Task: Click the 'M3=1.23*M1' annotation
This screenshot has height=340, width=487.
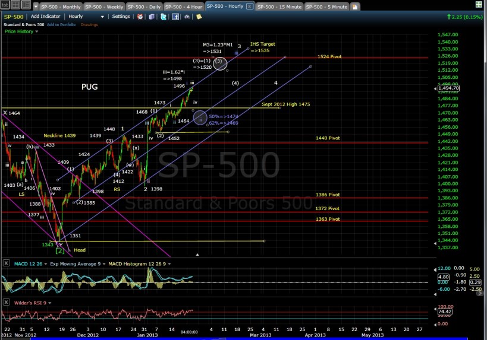Action: tap(218, 45)
